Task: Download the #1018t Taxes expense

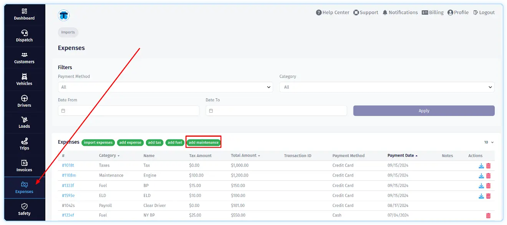Action: (x=481, y=166)
